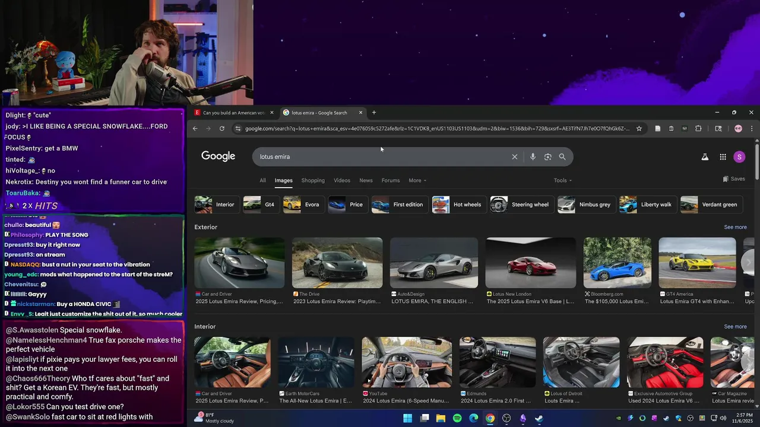Click the browser address bar URL
The width and height of the screenshot is (760, 427).
[437, 128]
